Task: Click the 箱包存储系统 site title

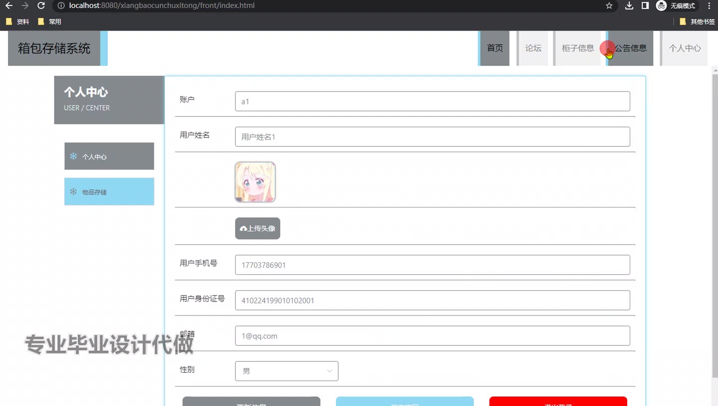Action: pyautogui.click(x=54, y=48)
